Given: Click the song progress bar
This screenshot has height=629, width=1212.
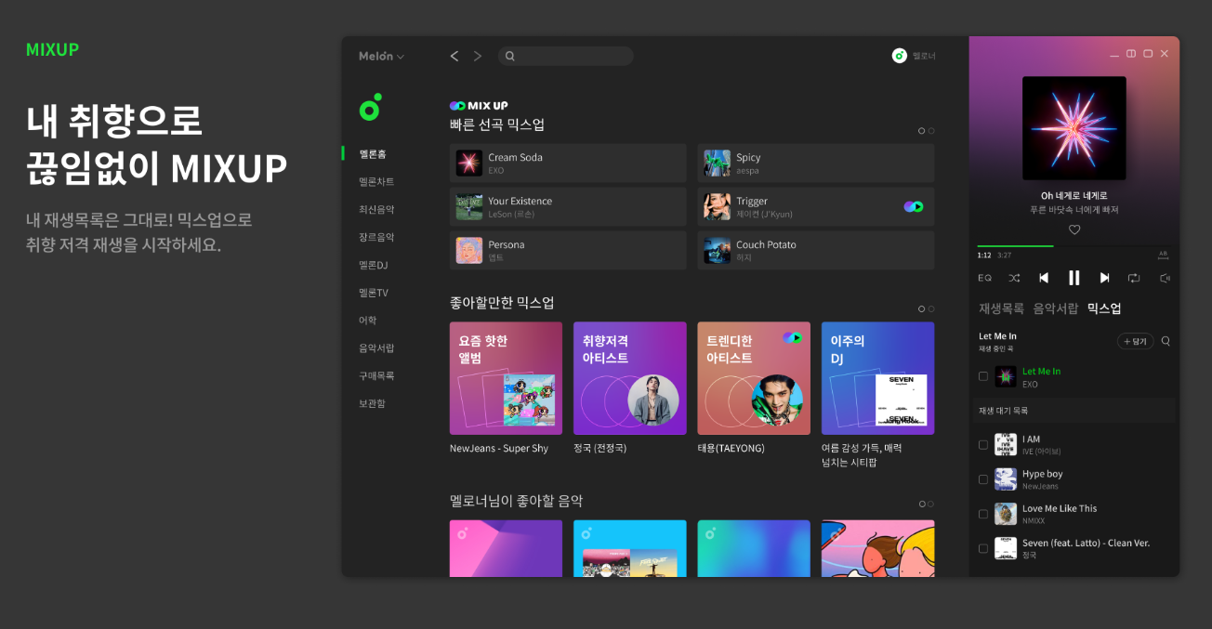Looking at the screenshot, I should 1074,246.
